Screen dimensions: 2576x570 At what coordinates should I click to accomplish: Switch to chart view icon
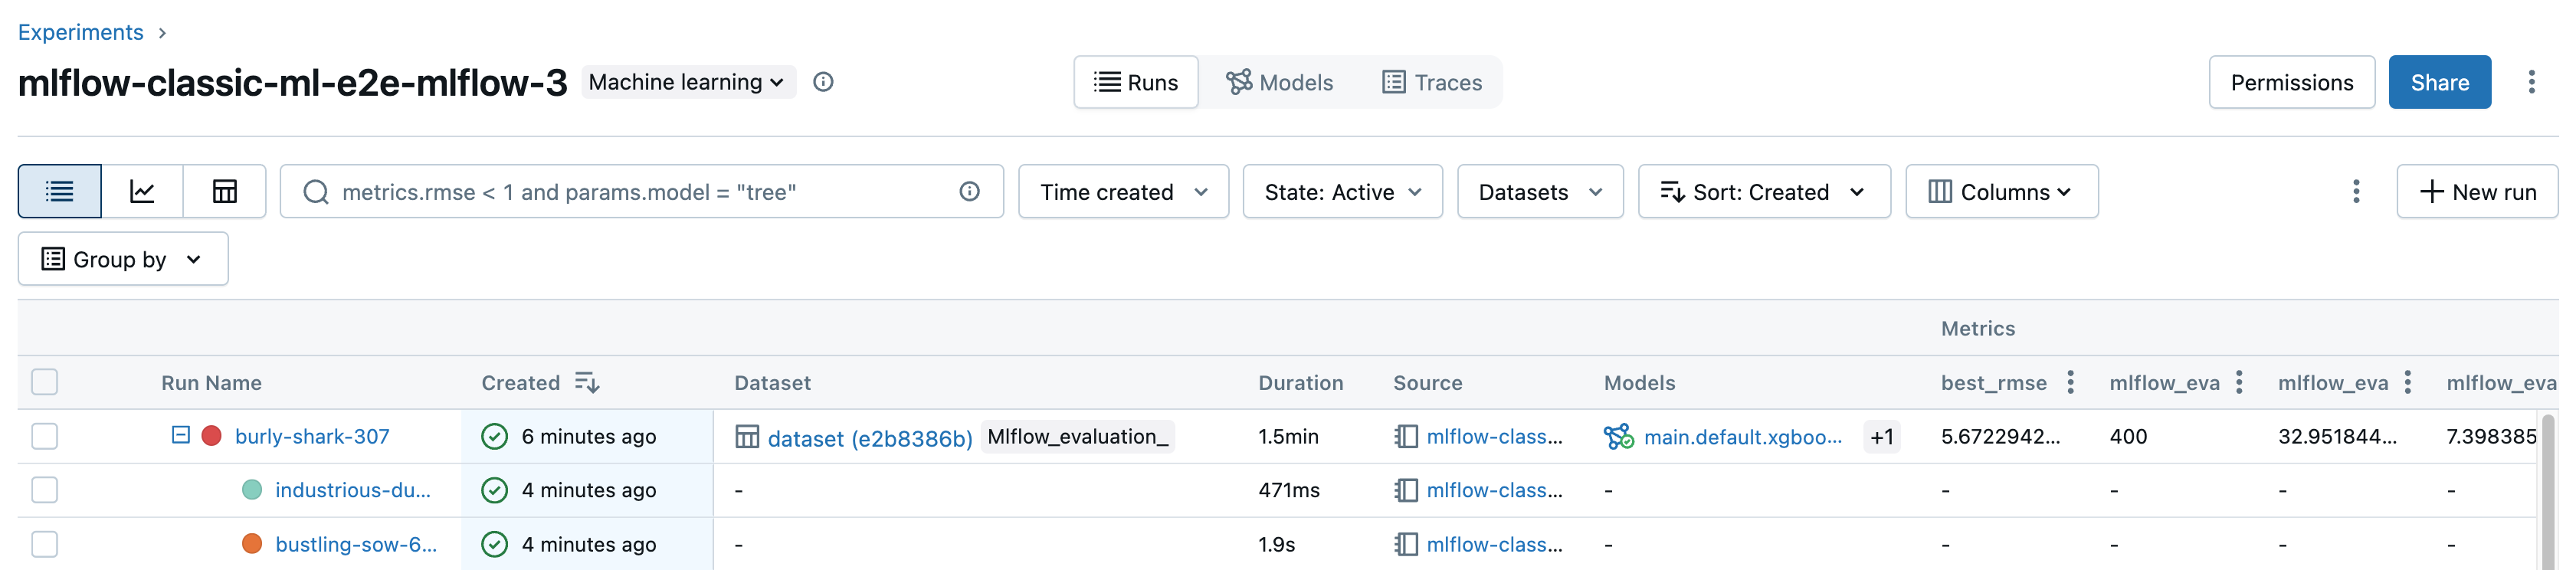pyautogui.click(x=142, y=191)
